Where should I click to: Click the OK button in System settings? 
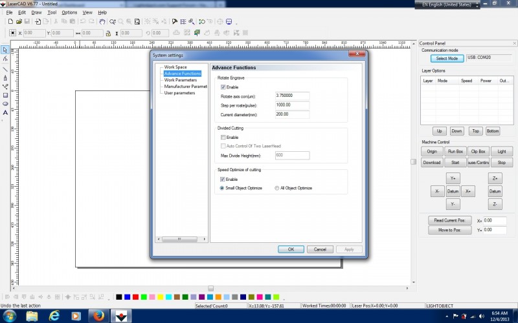point(291,249)
